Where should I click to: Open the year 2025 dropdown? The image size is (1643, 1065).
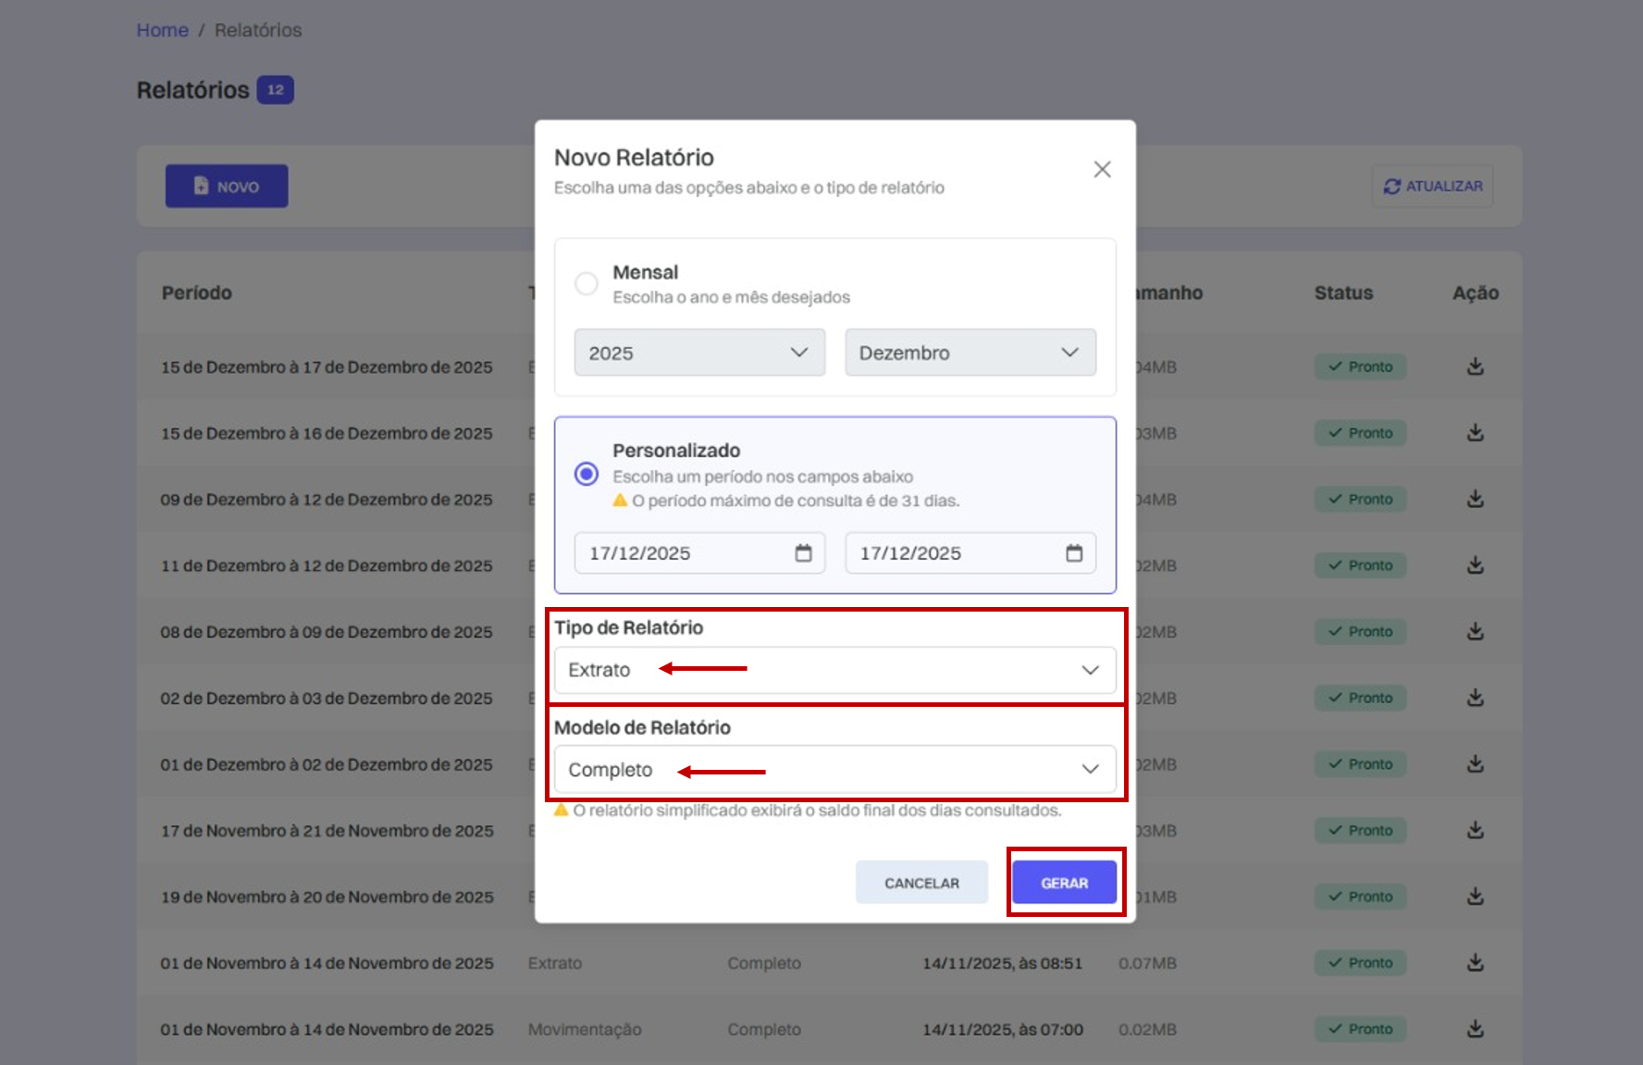699,353
